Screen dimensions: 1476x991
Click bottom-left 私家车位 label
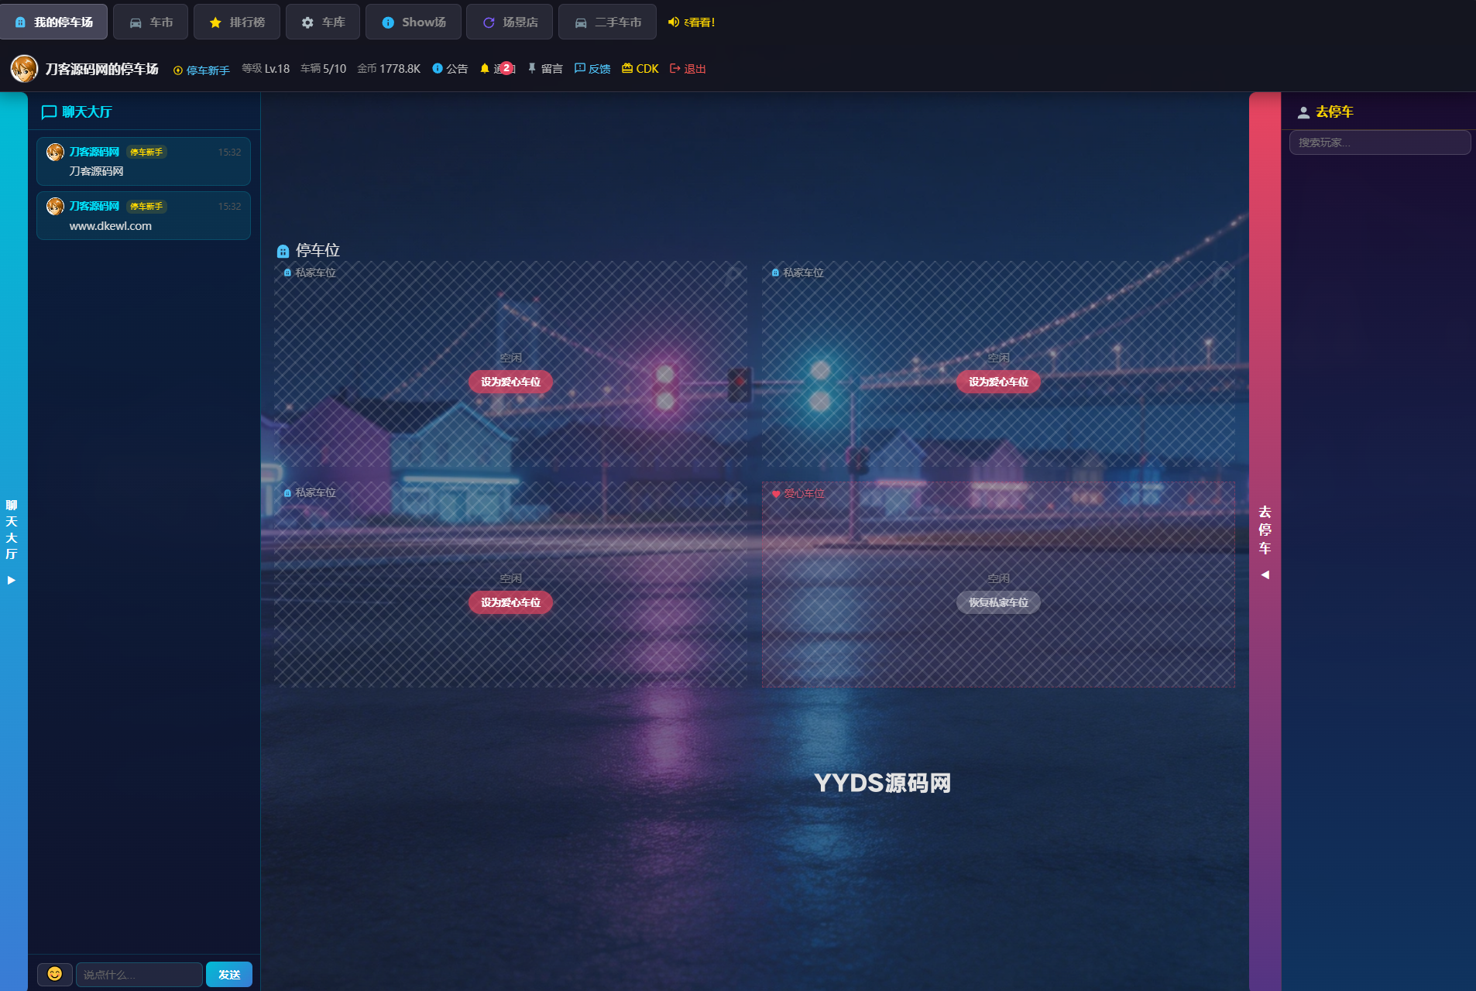coord(310,492)
